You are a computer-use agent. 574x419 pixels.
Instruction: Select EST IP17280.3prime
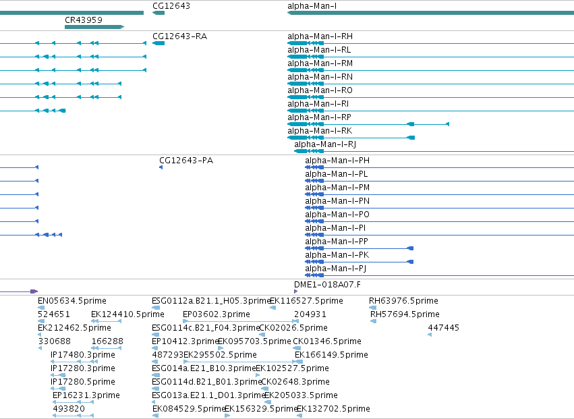click(x=58, y=375)
